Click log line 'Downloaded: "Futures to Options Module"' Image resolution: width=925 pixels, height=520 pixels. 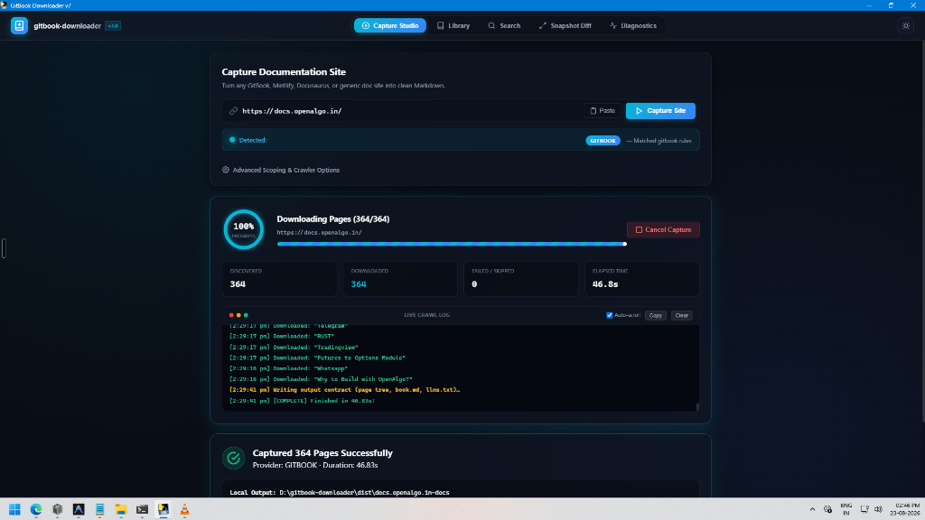coord(317,357)
